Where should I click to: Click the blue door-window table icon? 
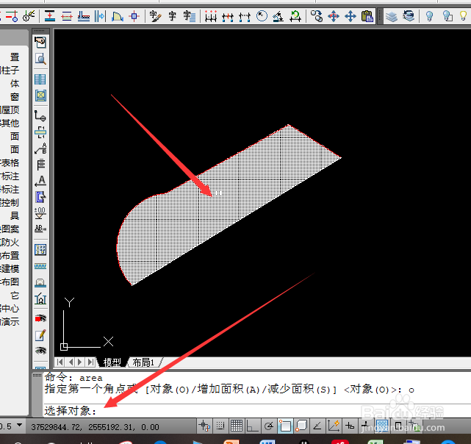[x=40, y=250]
